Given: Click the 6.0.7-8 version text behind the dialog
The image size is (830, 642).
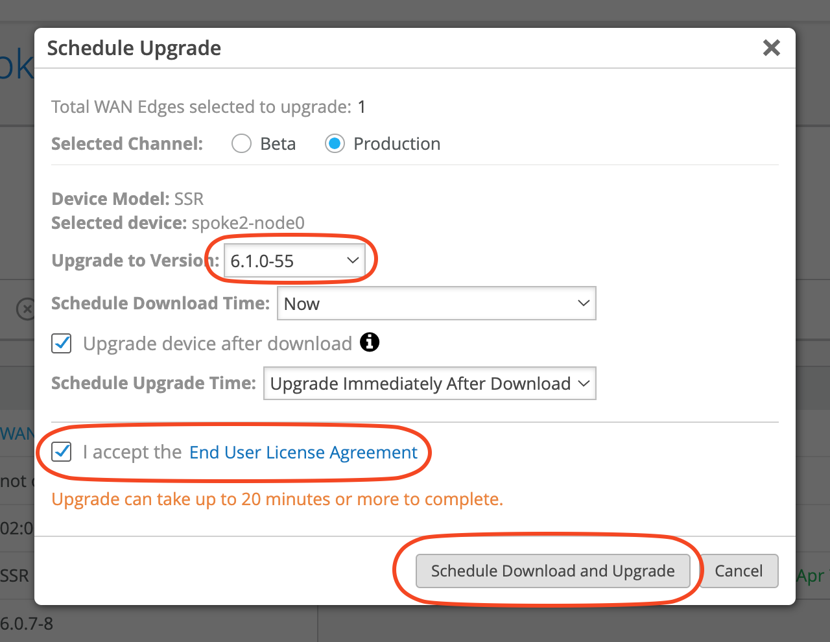Looking at the screenshot, I should point(27,624).
